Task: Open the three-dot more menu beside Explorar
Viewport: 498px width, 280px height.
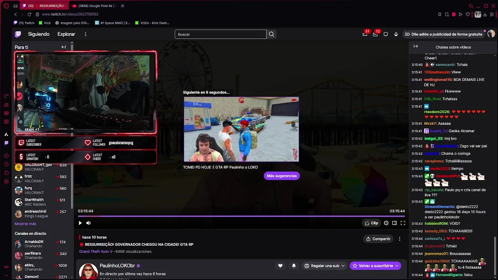Action: point(85,34)
